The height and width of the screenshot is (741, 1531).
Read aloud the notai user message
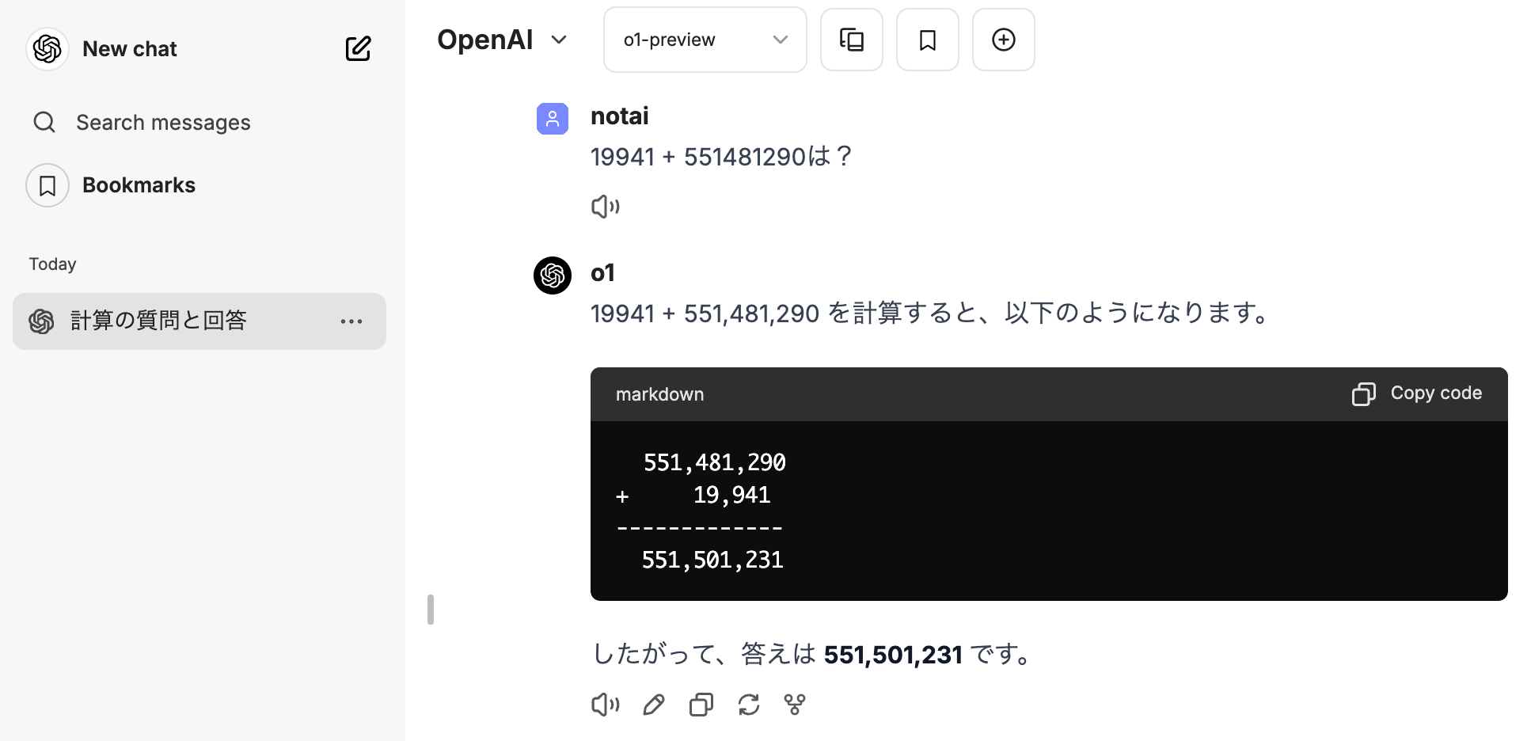point(606,207)
